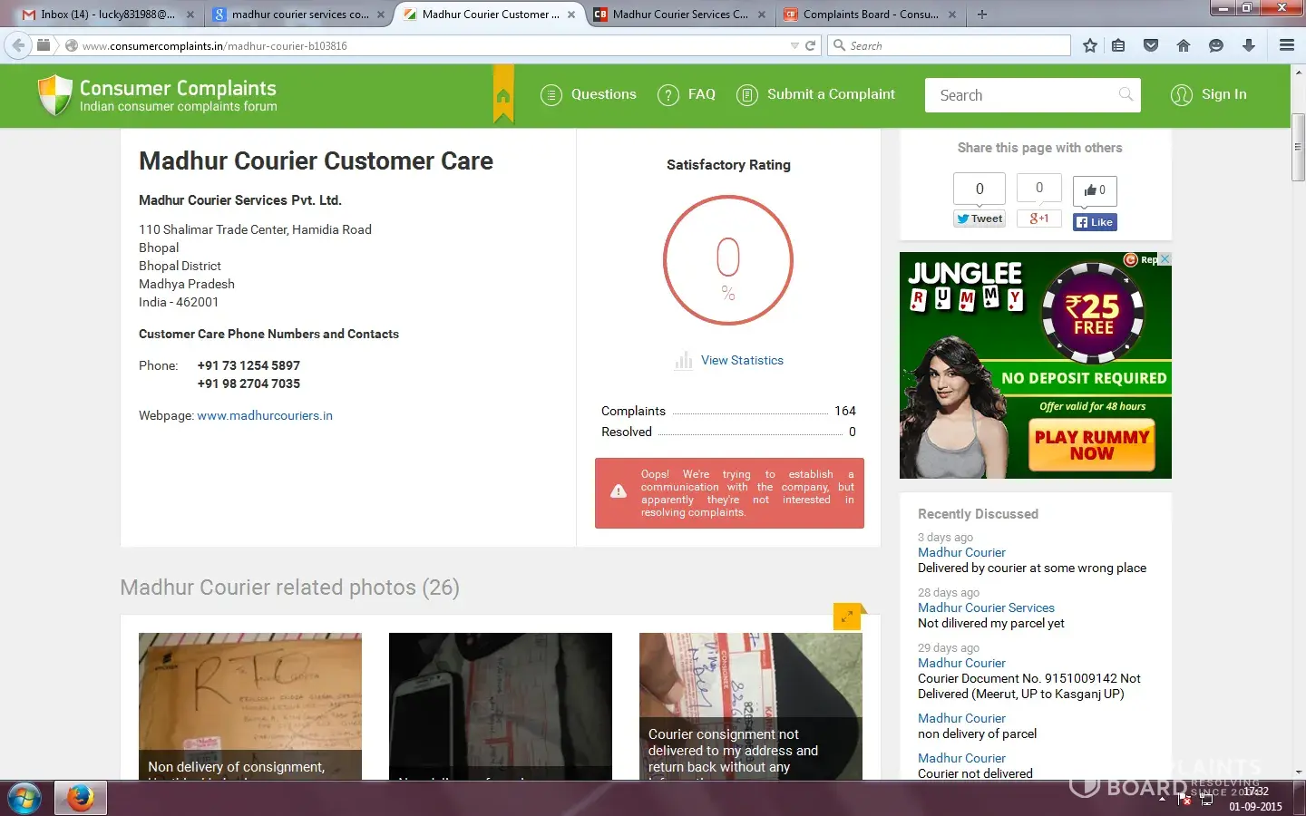Click the yellow home ribbon icon

tap(503, 95)
